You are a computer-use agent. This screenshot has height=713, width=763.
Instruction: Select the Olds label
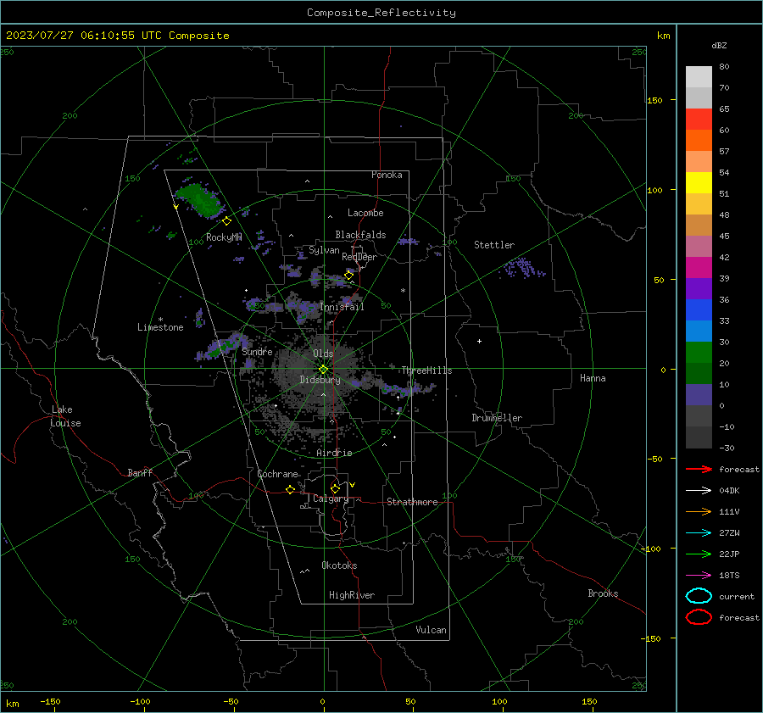point(323,354)
